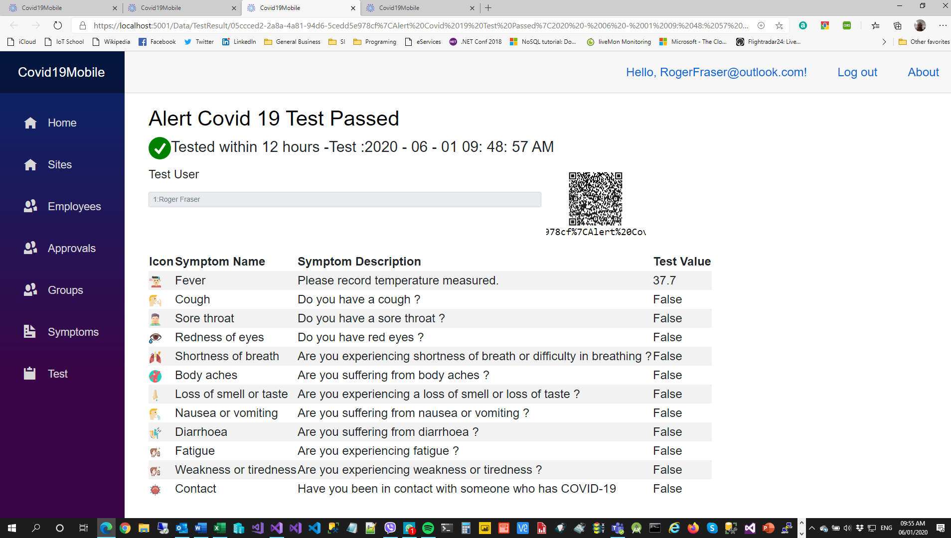Open Spotify from the taskbar
Image resolution: width=951 pixels, height=538 pixels.
tap(428, 528)
